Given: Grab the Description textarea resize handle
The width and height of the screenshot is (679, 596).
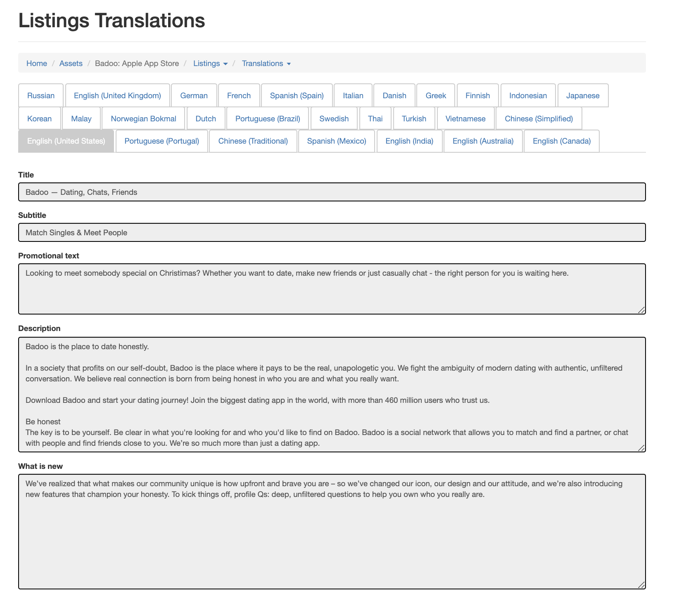Looking at the screenshot, I should click(641, 448).
